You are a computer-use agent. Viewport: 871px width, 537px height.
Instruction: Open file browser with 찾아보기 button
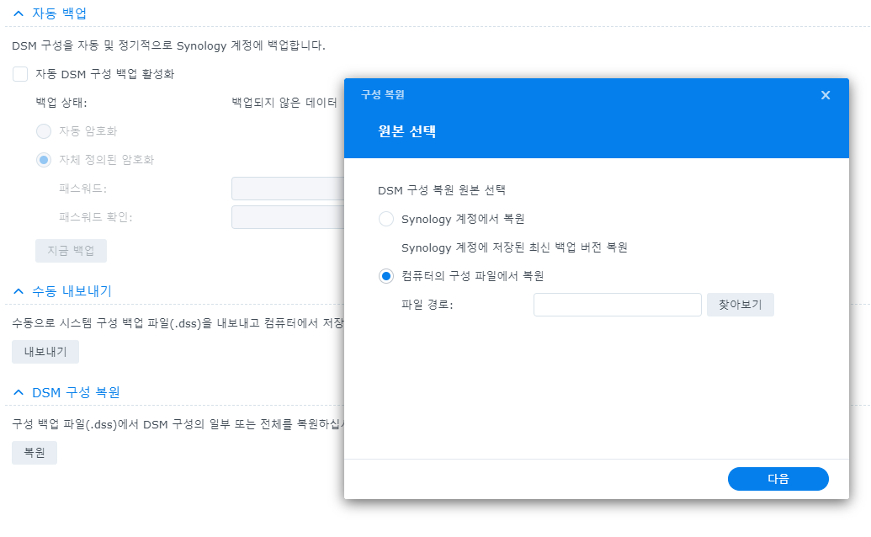click(740, 305)
